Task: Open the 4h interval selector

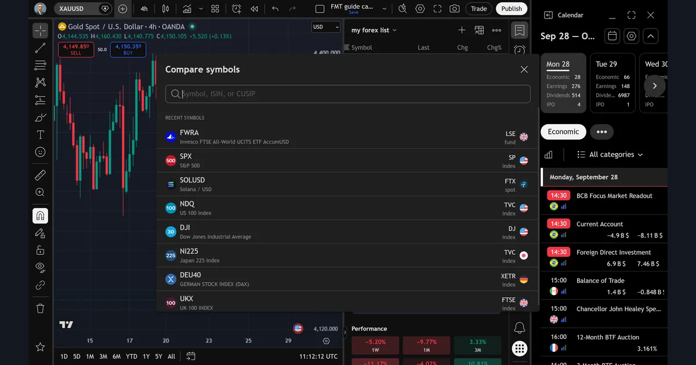Action: click(x=144, y=9)
